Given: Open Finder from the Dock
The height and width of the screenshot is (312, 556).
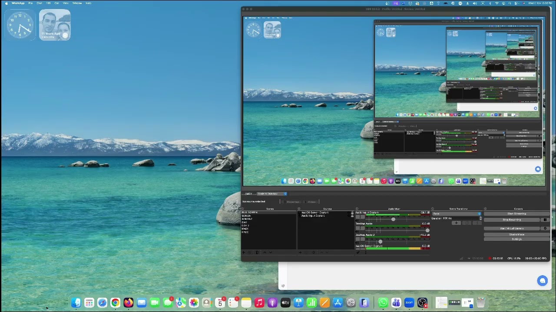Looking at the screenshot, I should [76, 302].
